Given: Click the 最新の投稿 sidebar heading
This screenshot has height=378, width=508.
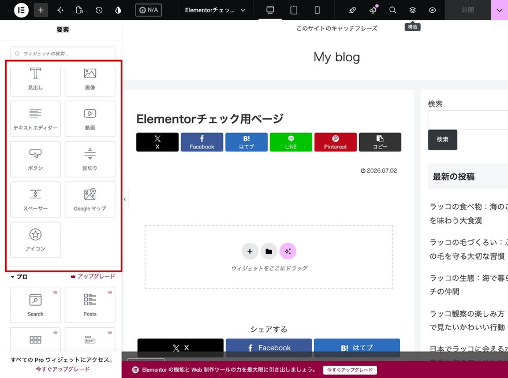Looking at the screenshot, I should [x=454, y=176].
